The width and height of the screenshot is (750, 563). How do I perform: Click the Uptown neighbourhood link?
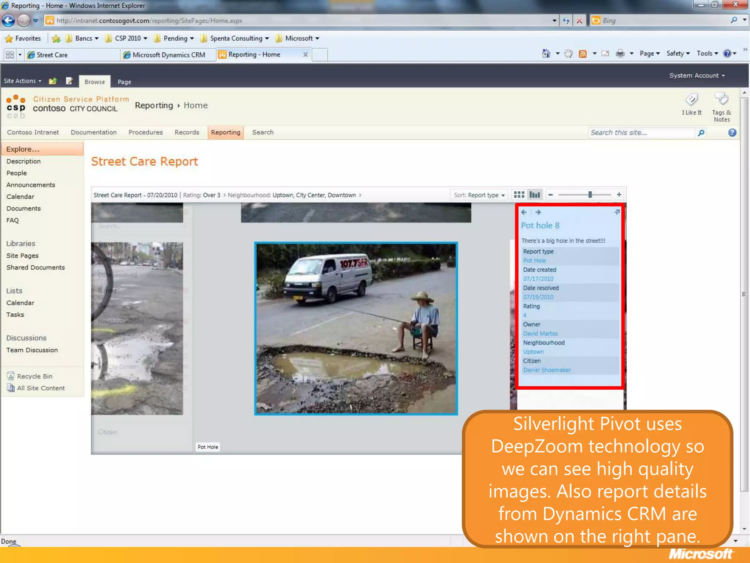533,352
